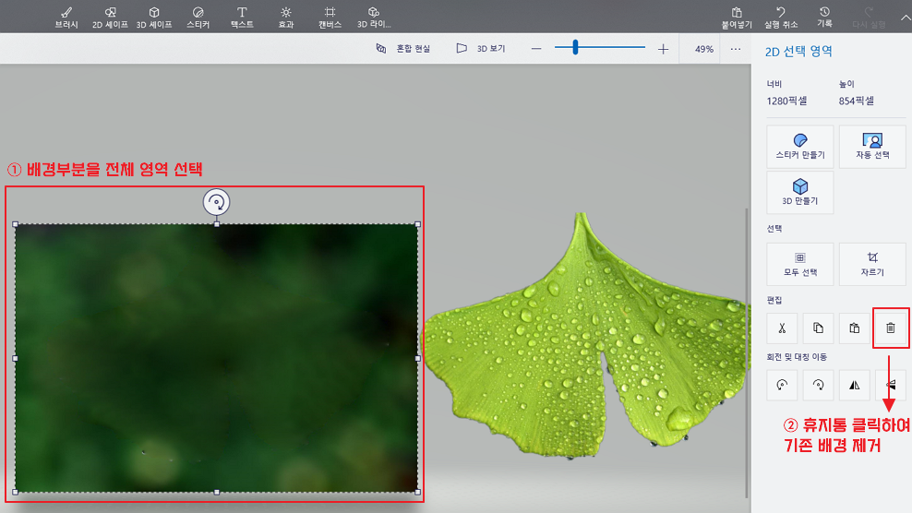
Task: Select the Brushes (브러시) tool
Action: pyautogui.click(x=66, y=17)
